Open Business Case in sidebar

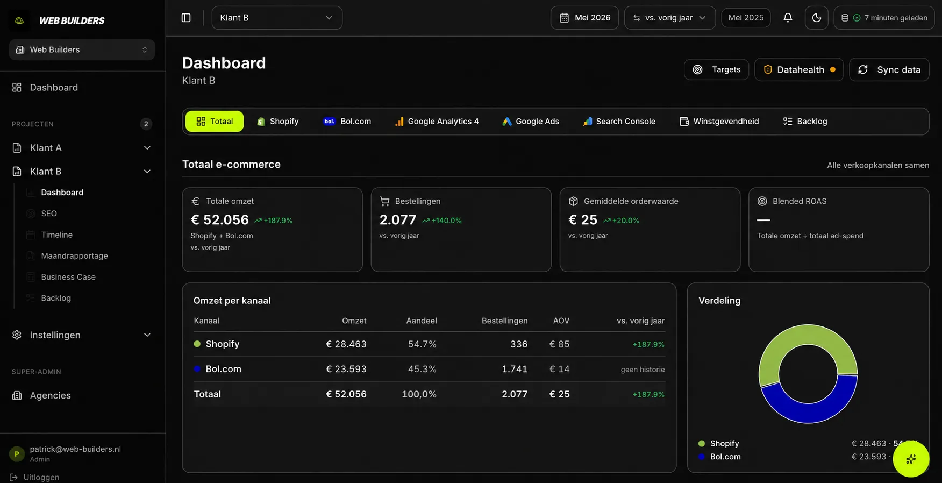click(68, 277)
